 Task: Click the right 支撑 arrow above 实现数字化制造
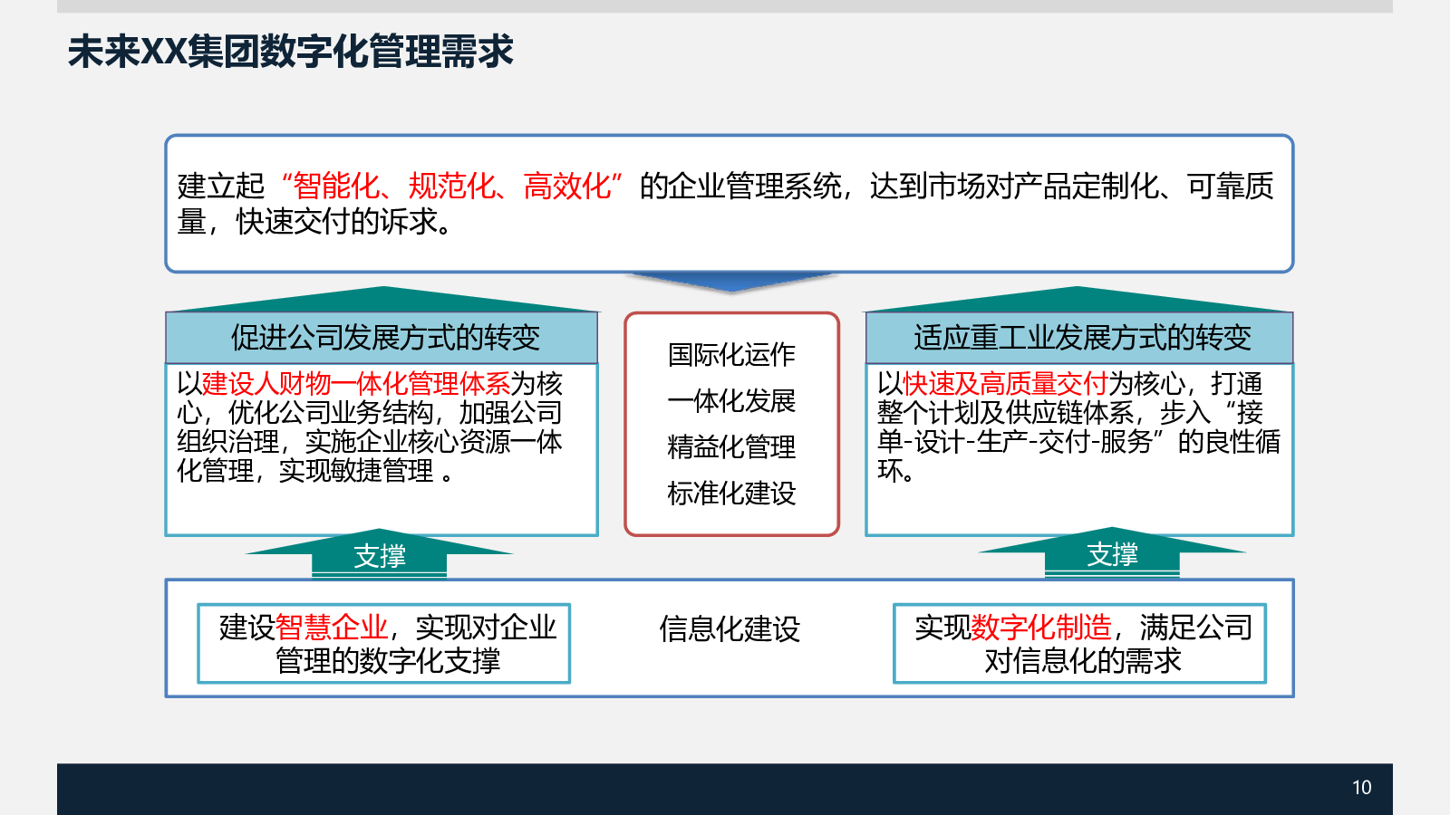pos(1112,552)
